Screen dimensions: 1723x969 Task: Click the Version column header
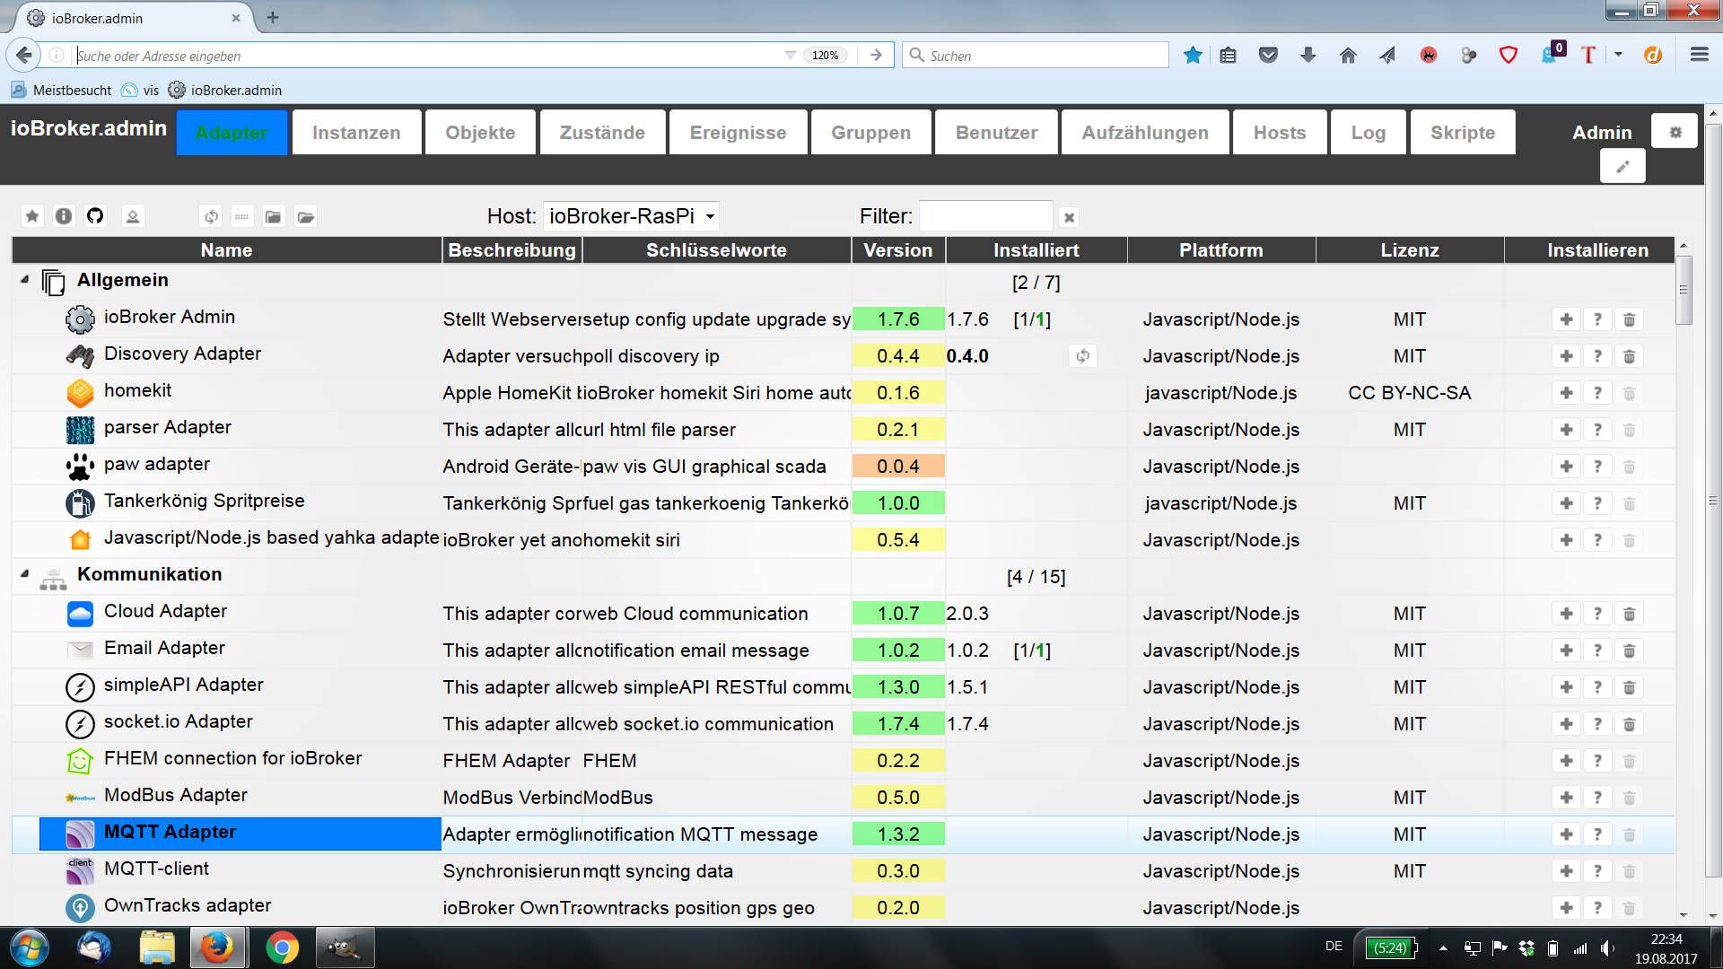897,250
